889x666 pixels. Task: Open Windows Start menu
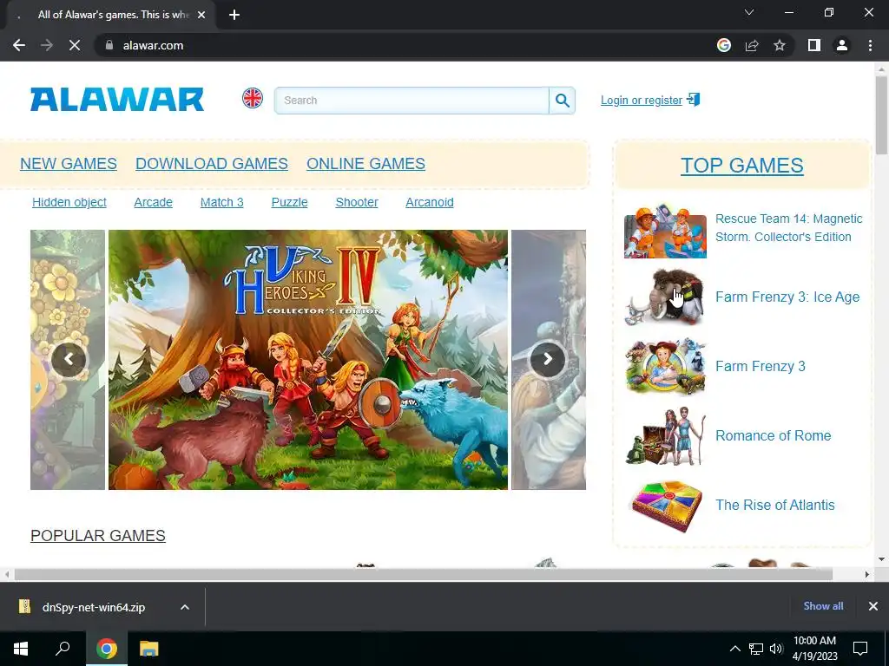point(21,649)
